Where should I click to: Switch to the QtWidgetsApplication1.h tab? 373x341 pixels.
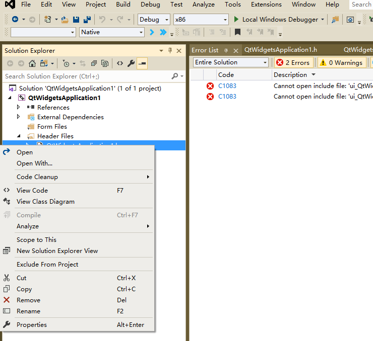281,50
